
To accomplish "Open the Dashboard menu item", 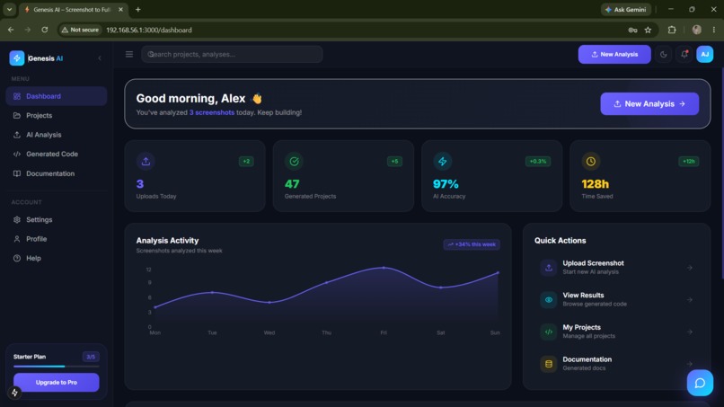I will tap(57, 96).
